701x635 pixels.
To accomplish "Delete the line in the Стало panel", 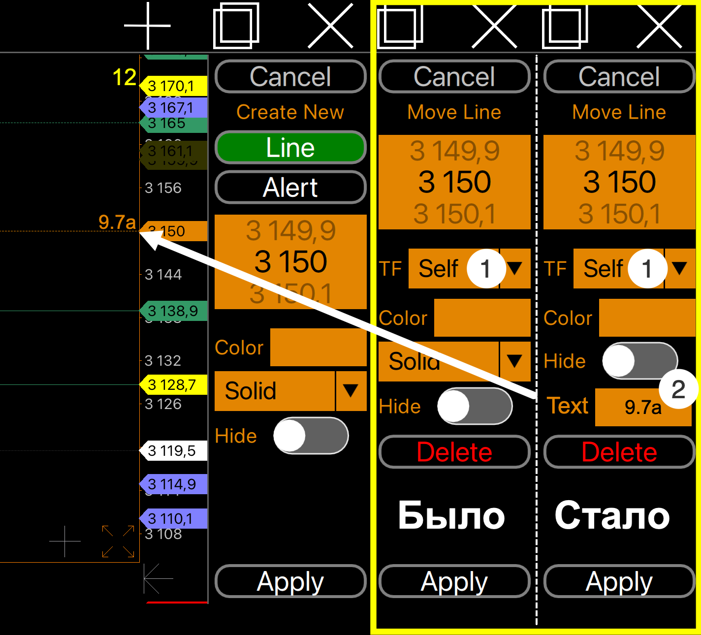I will pyautogui.click(x=619, y=451).
